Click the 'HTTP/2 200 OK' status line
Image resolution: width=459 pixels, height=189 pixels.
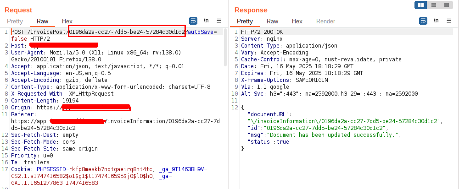point(262,32)
